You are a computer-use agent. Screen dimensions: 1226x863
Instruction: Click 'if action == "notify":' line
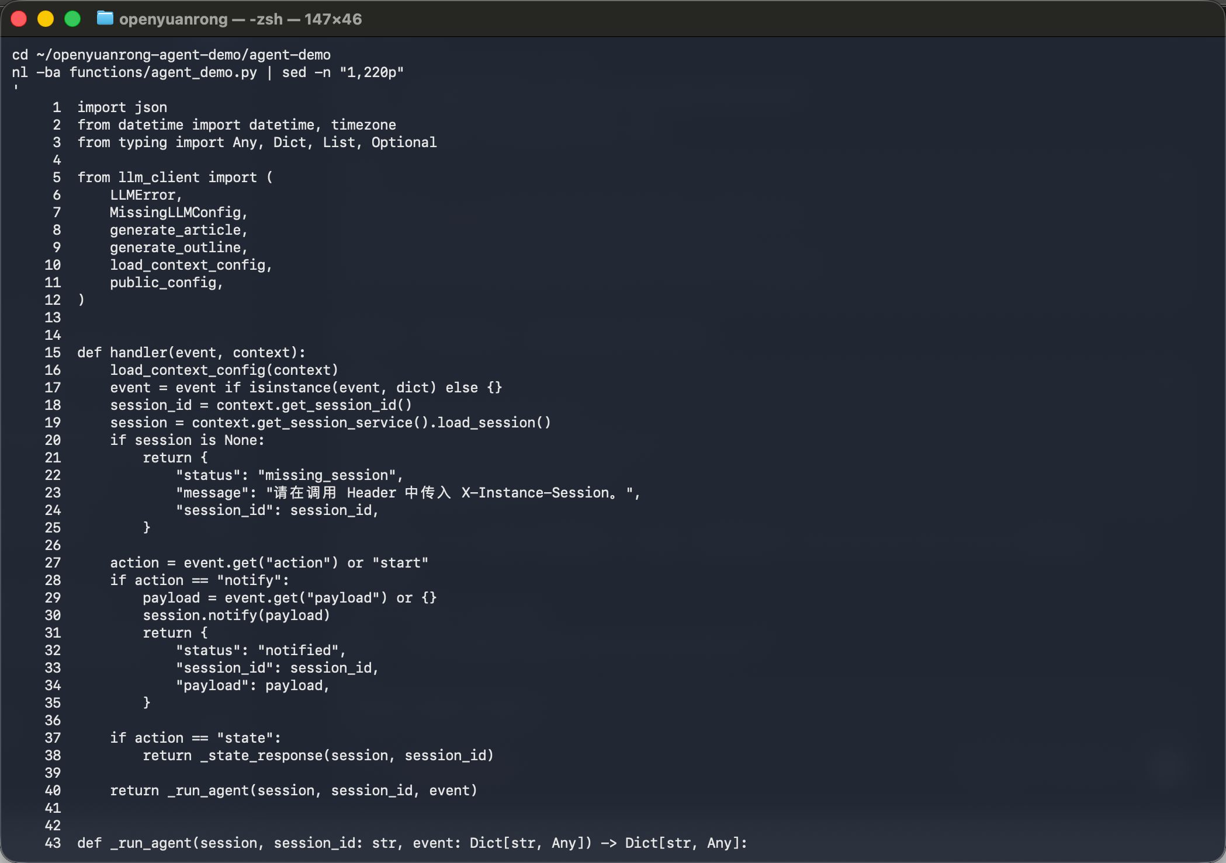pos(199,580)
